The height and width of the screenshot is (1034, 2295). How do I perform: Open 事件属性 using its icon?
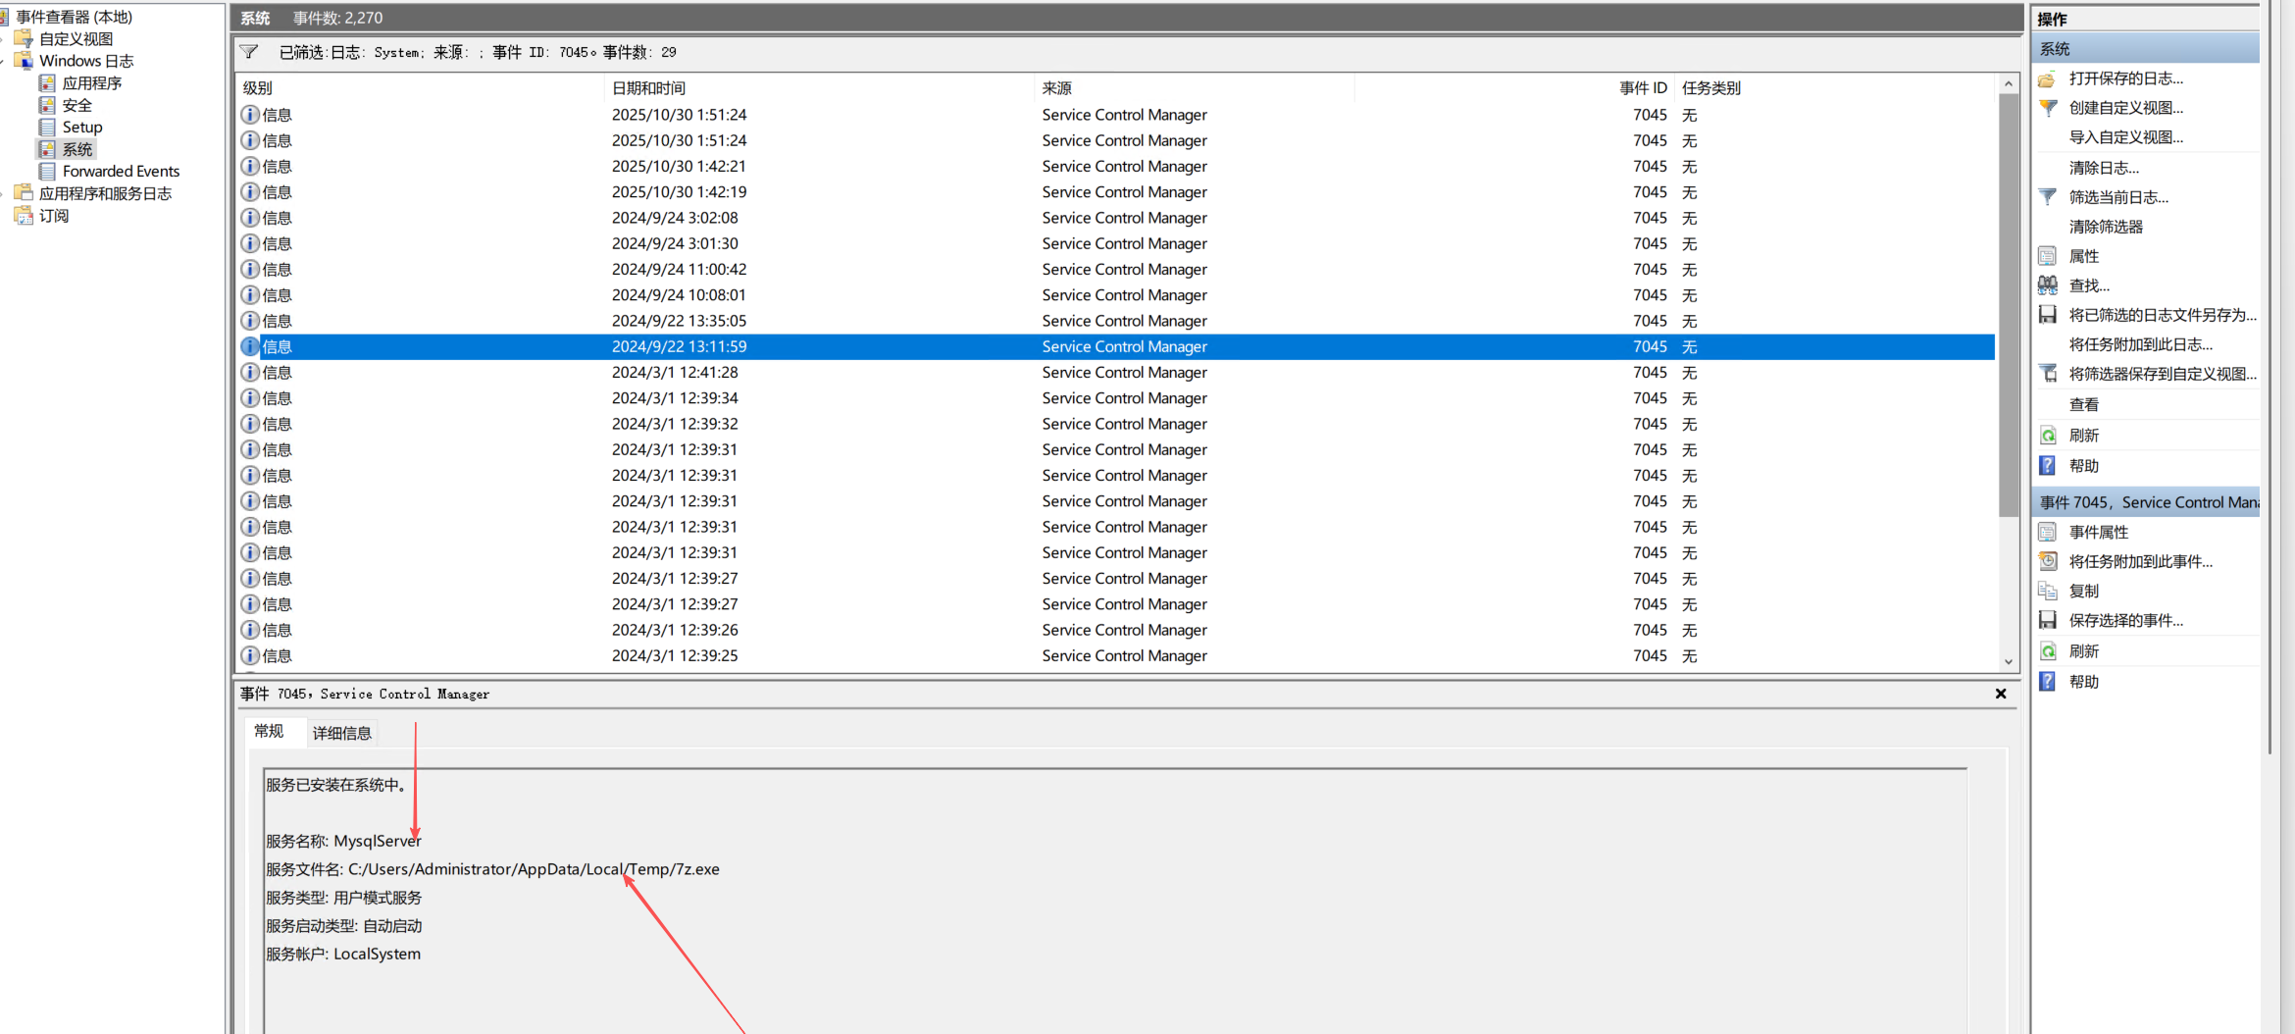point(2047,532)
